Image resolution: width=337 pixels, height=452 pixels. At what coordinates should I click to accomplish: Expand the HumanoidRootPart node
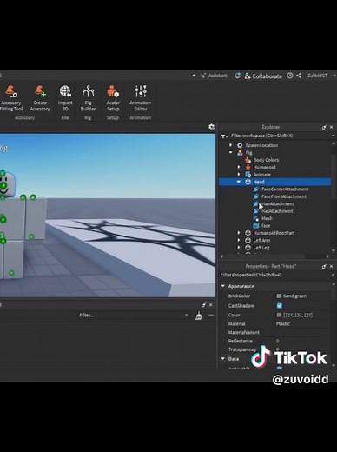(x=239, y=233)
